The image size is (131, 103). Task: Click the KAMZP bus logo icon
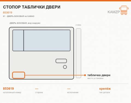tap(124, 10)
